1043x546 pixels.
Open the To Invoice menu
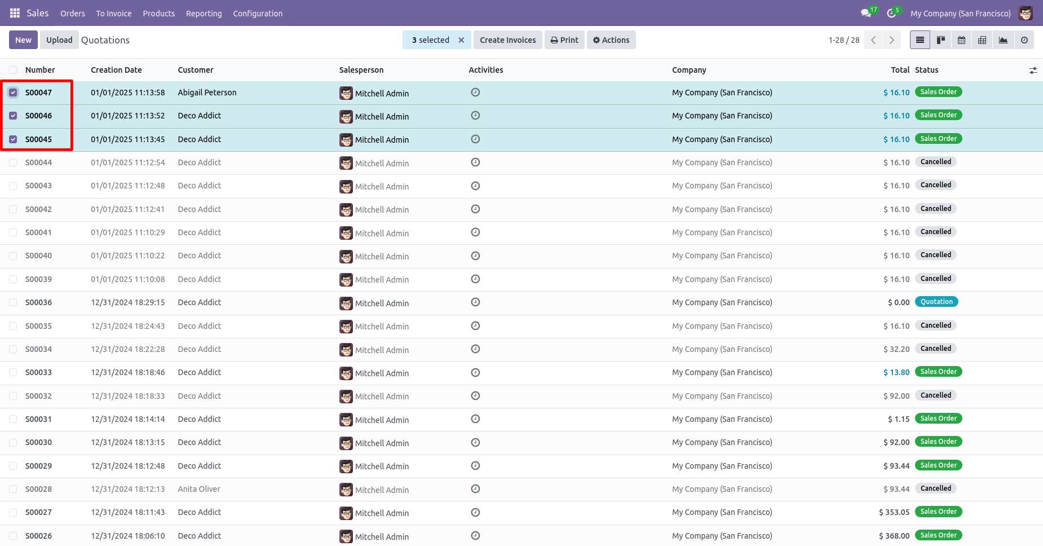(114, 14)
